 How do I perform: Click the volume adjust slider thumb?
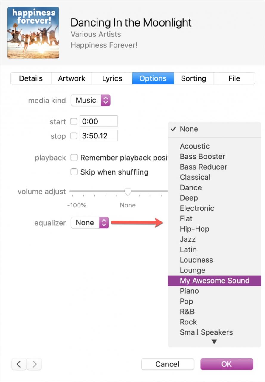(x=128, y=192)
